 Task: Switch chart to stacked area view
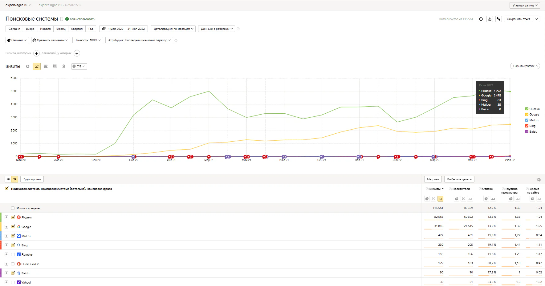point(46,66)
